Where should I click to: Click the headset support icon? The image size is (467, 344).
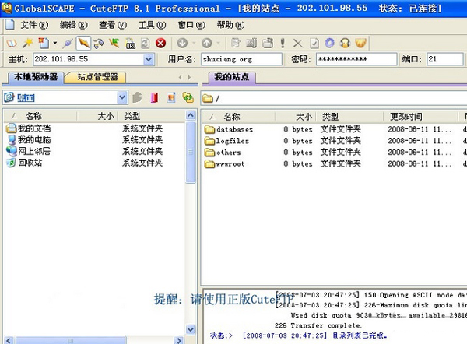[x=345, y=44]
